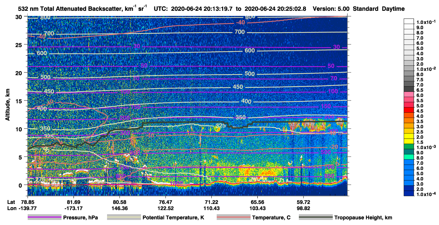Click altitude axis tick '15'
439x225 pixels.
click(x=20, y=101)
